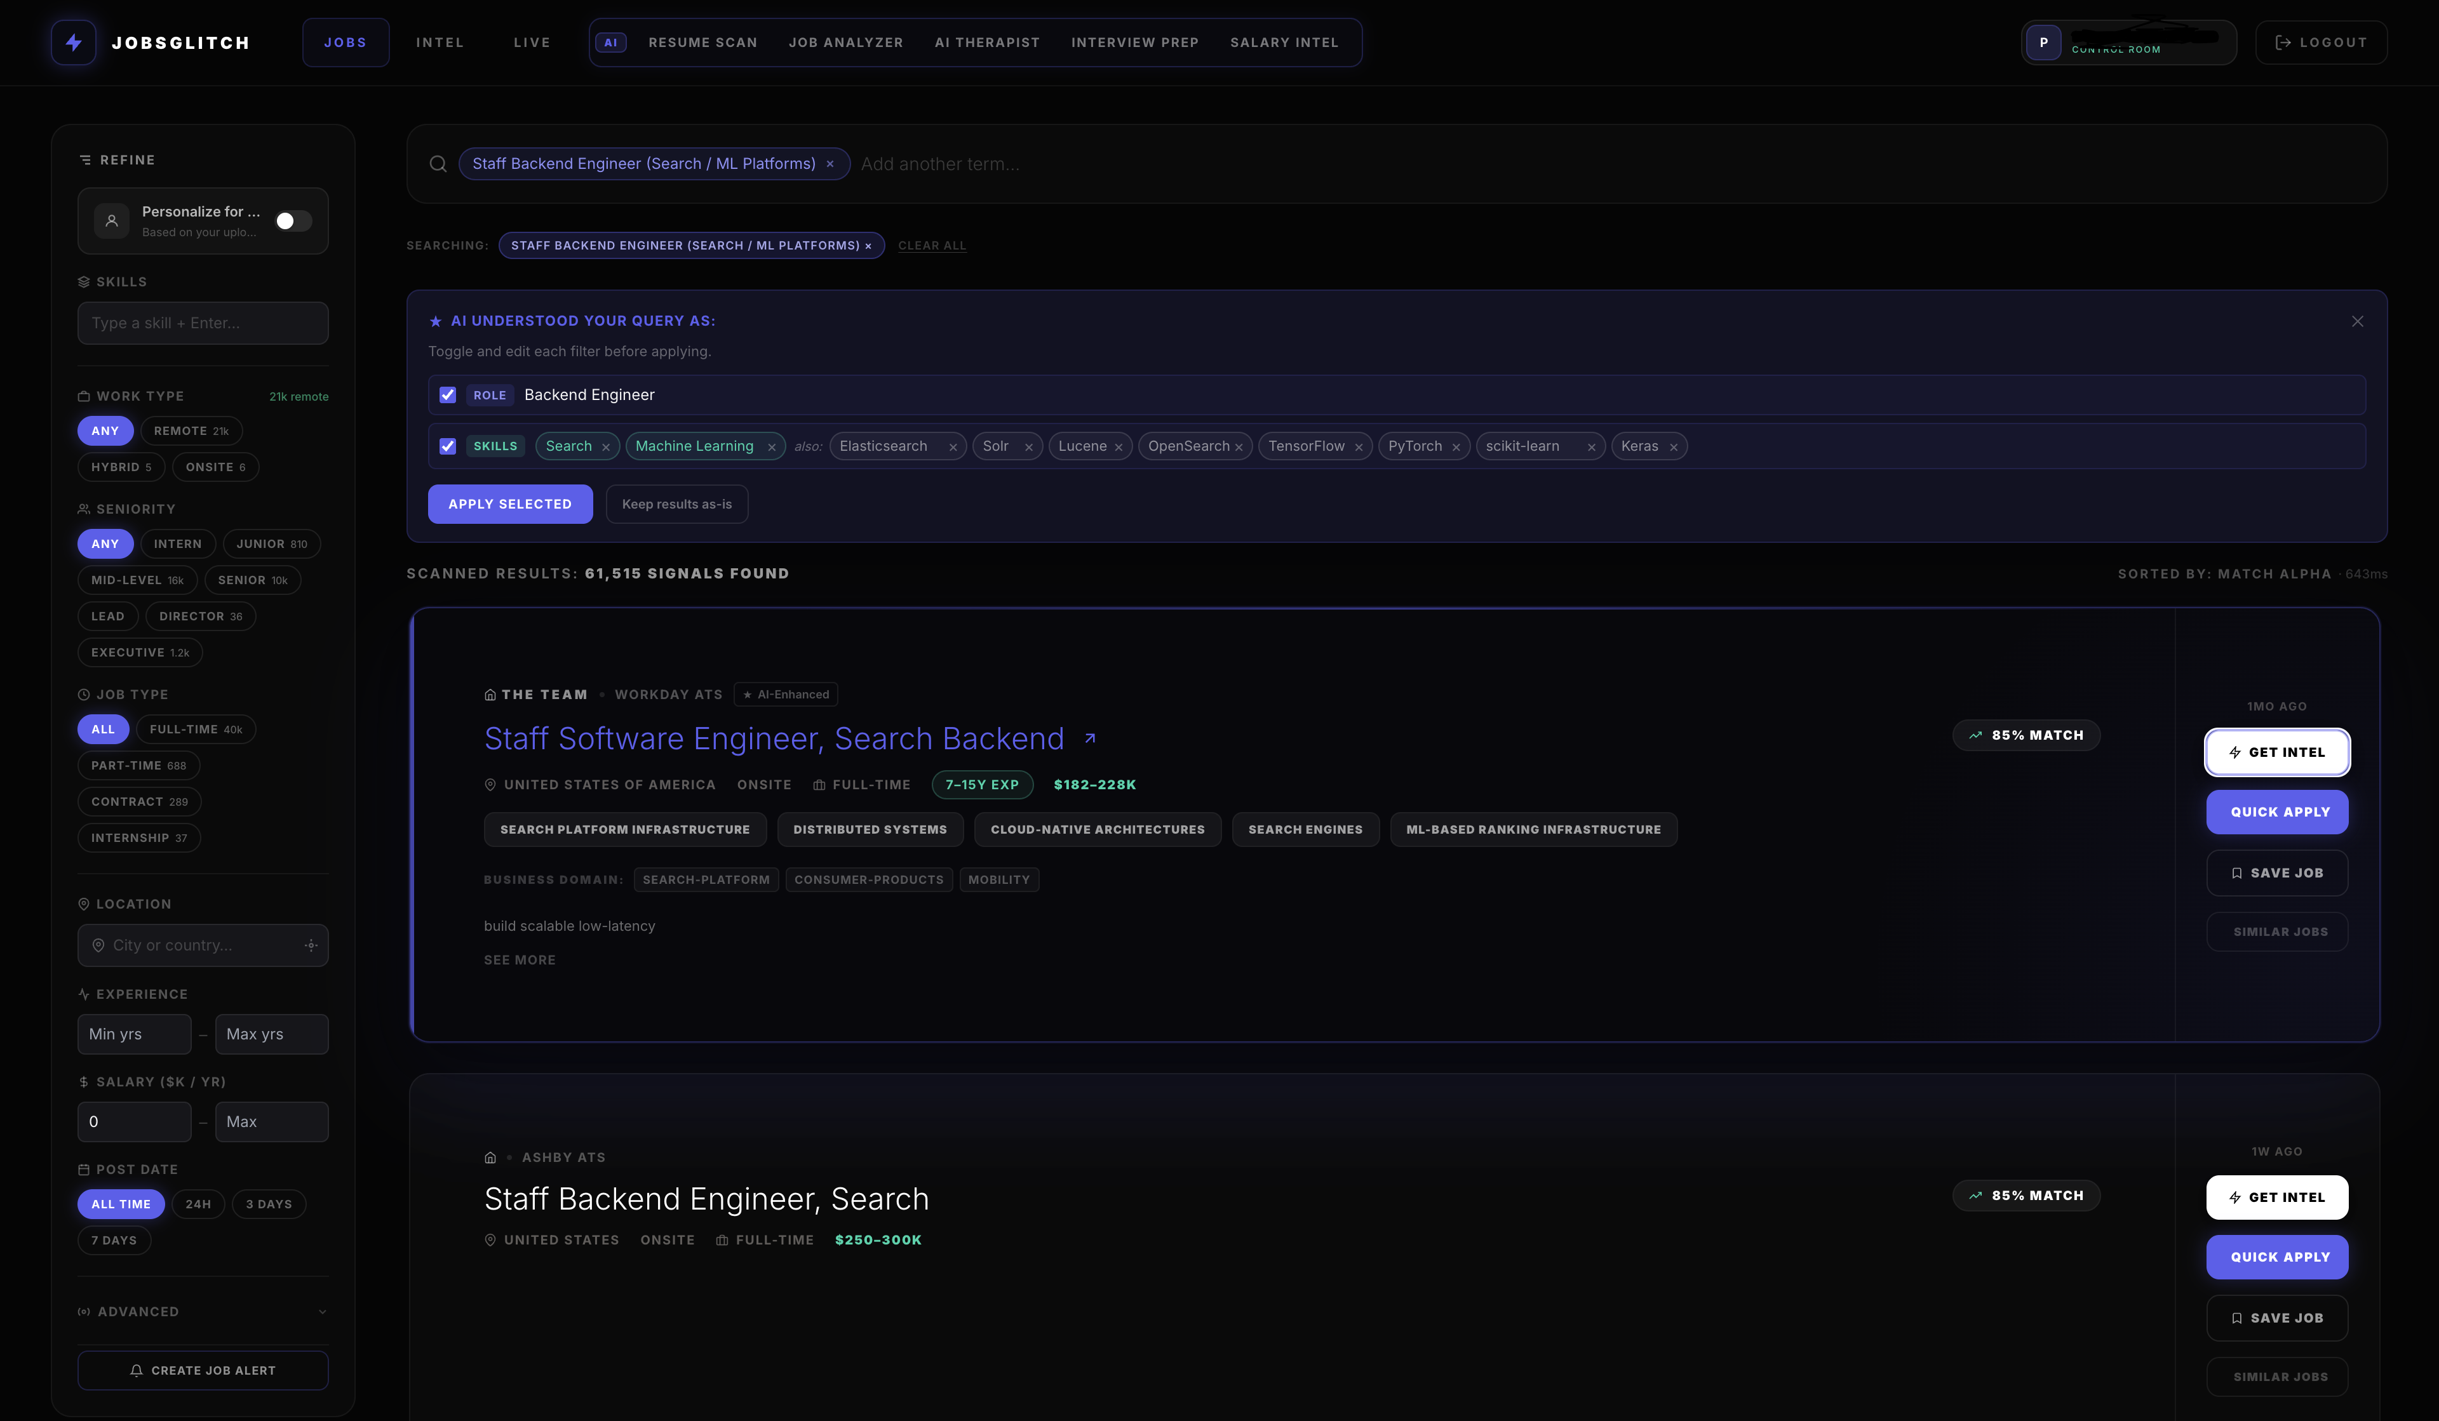Click the search magnifier icon in the search bar
Viewport: 2439px width, 1421px height.
(438, 163)
